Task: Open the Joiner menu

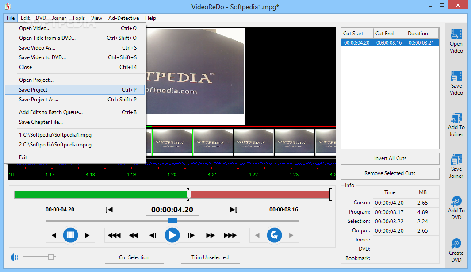Action: click(59, 18)
